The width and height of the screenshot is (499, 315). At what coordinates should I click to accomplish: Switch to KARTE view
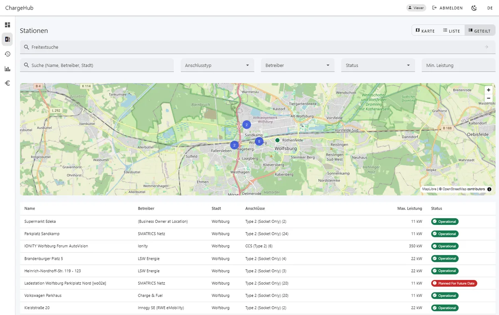[425, 31]
